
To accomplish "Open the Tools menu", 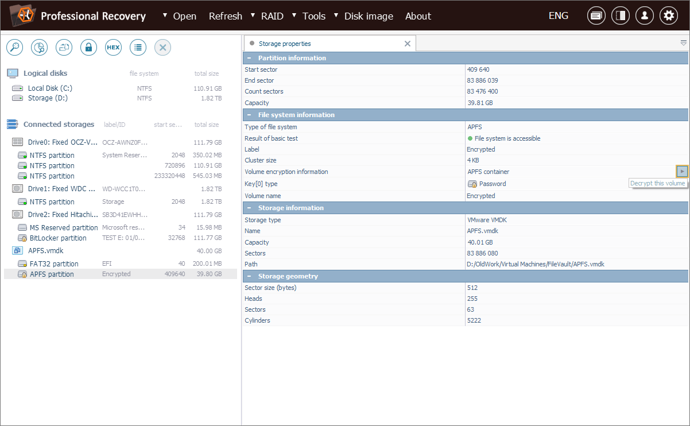I will [313, 16].
